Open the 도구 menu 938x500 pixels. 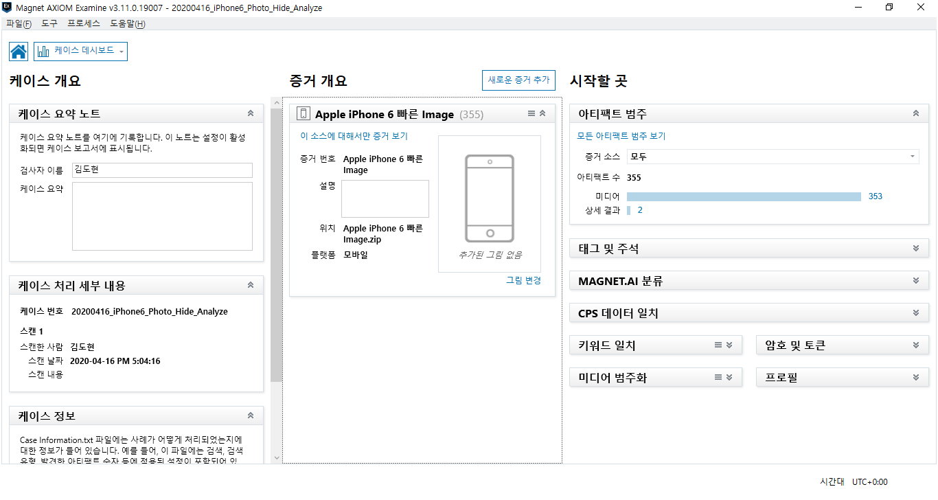coord(49,23)
